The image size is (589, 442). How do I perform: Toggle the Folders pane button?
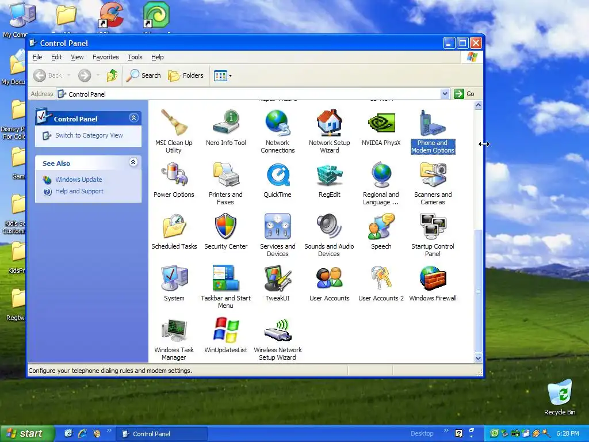(186, 75)
